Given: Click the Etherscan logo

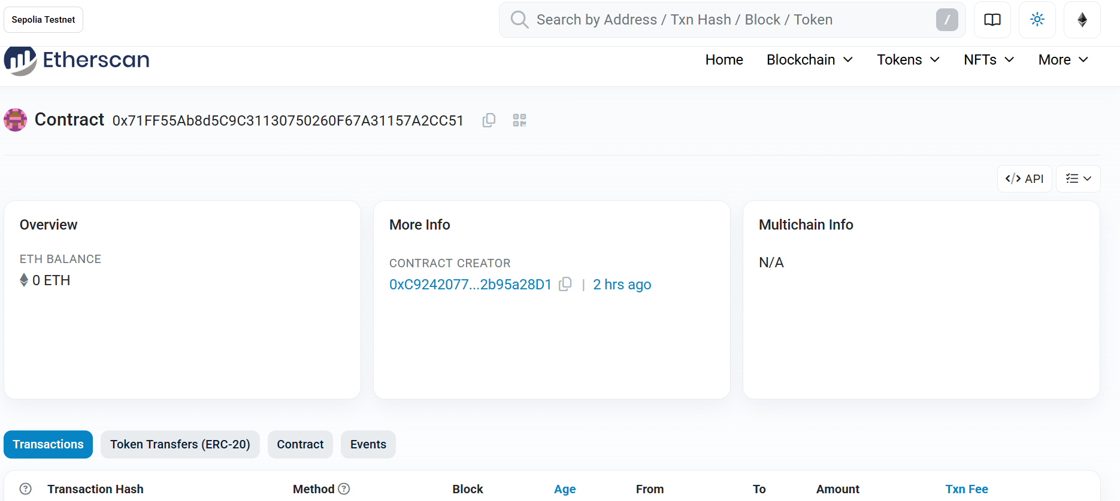Looking at the screenshot, I should click(x=77, y=60).
